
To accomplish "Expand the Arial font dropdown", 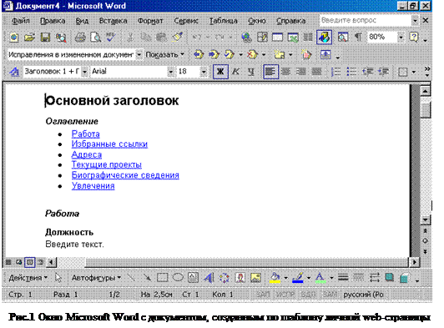I will coord(170,72).
